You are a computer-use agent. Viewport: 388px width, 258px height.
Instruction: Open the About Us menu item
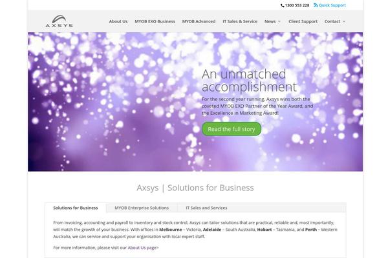click(118, 21)
